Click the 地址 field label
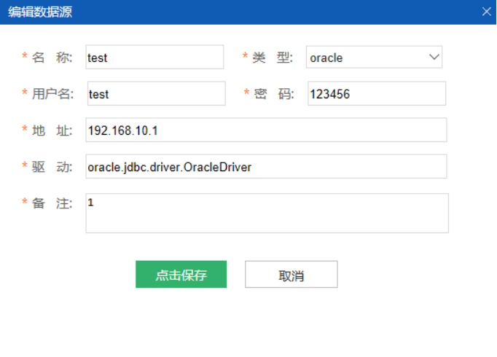This screenshot has height=357, width=497. coord(52,130)
